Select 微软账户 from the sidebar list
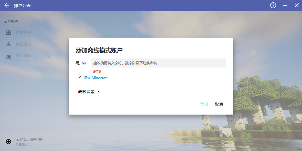 (24, 32)
